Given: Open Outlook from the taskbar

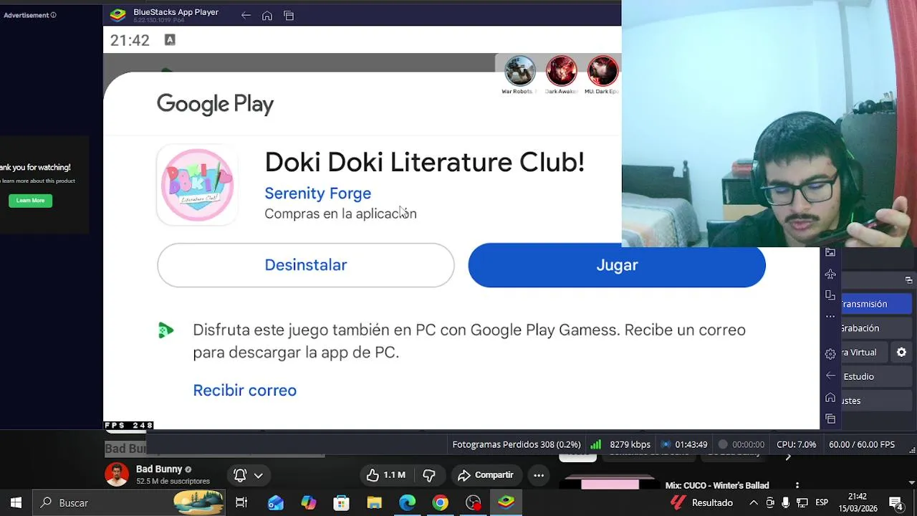Looking at the screenshot, I should click(x=276, y=503).
